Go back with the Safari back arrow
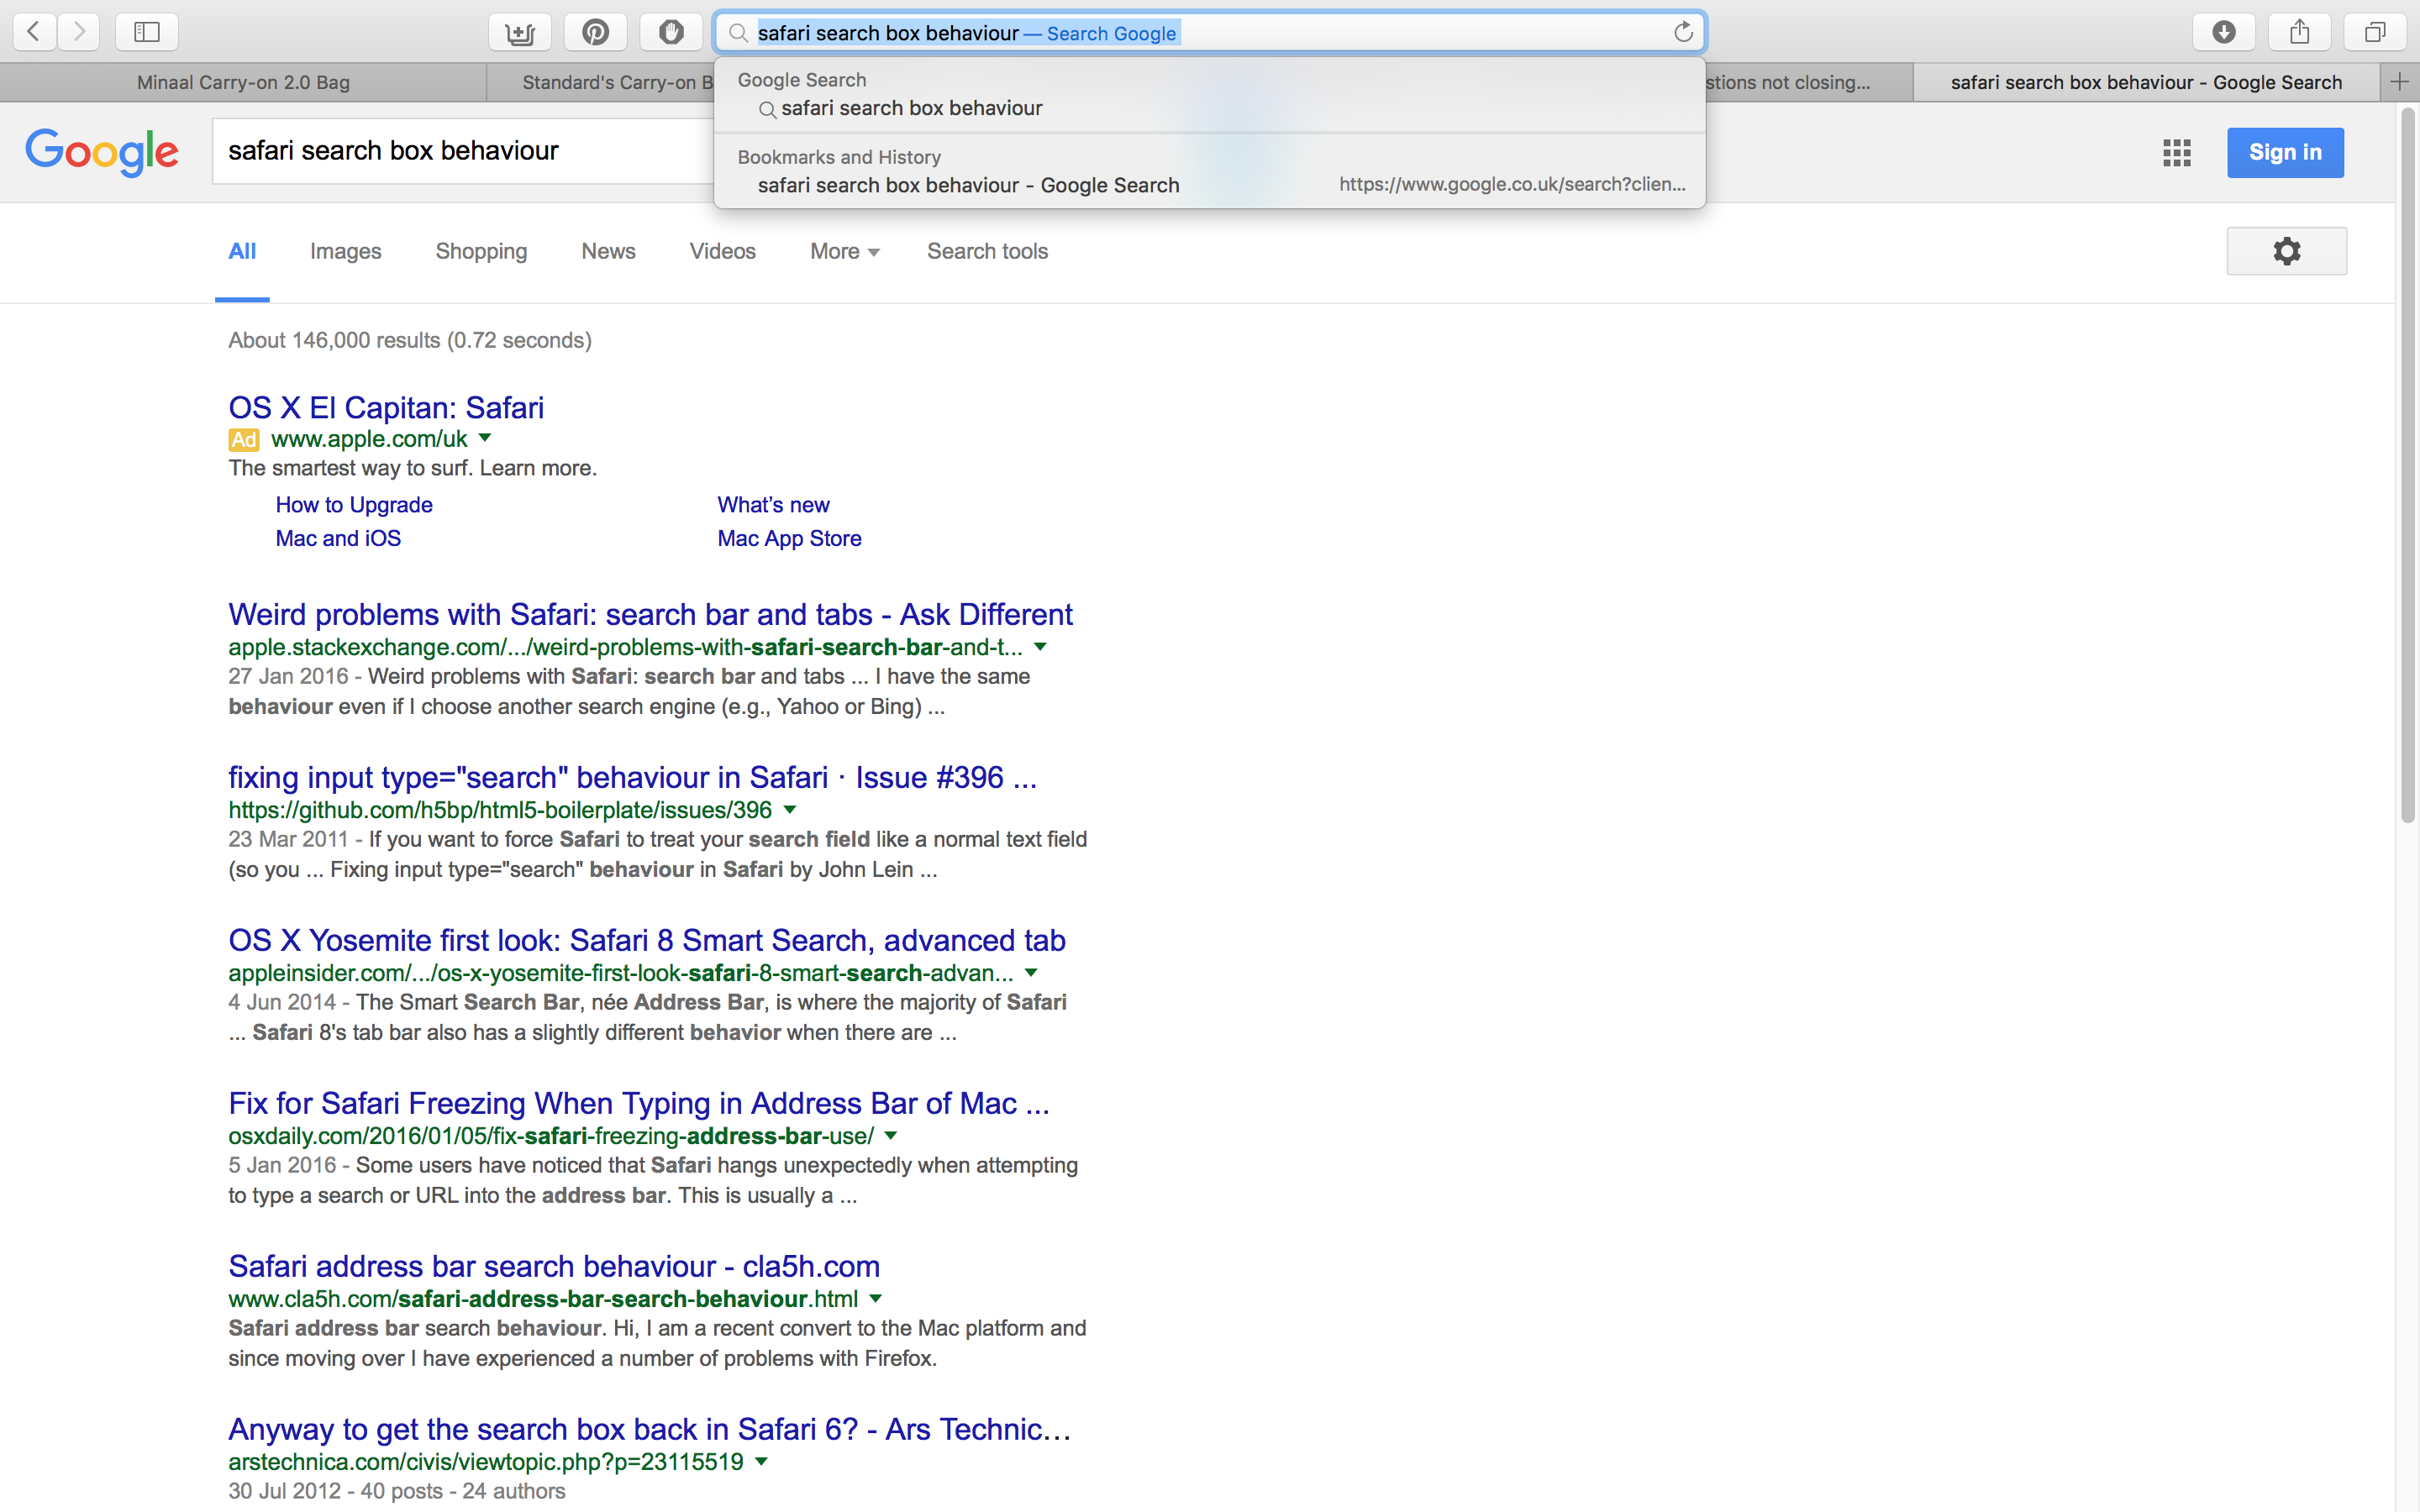 pos(34,32)
